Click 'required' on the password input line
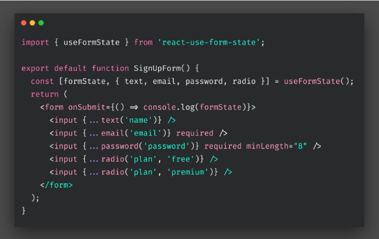The height and width of the screenshot is (239, 379). (223, 146)
